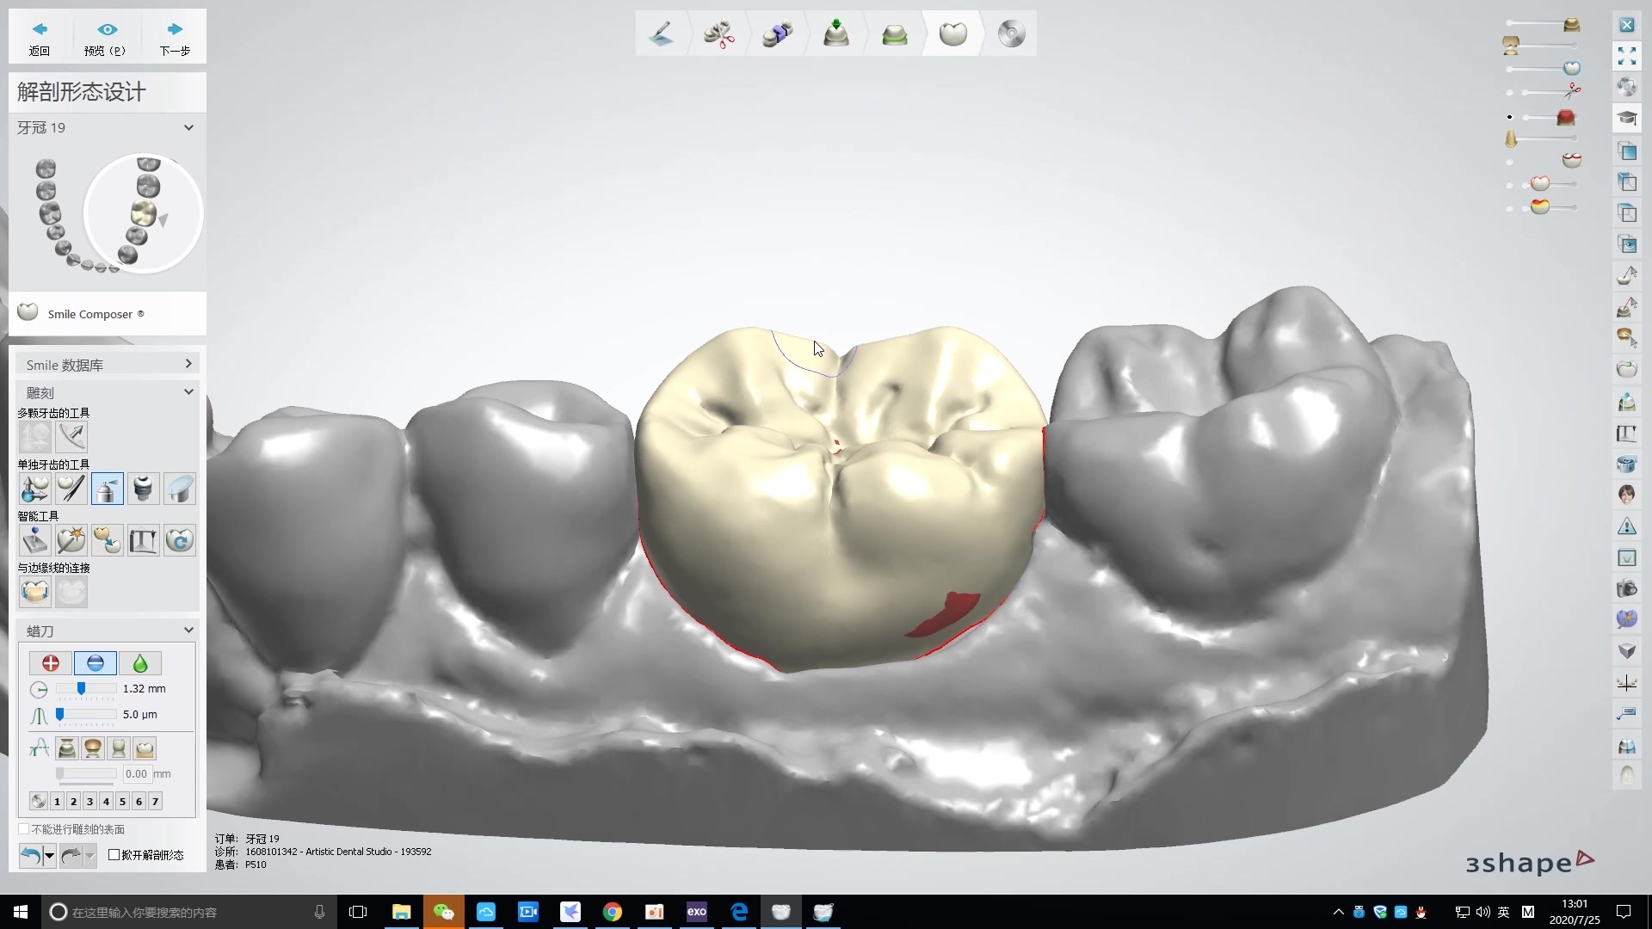Click the 下一步 next button
The image size is (1652, 929).
click(x=175, y=38)
